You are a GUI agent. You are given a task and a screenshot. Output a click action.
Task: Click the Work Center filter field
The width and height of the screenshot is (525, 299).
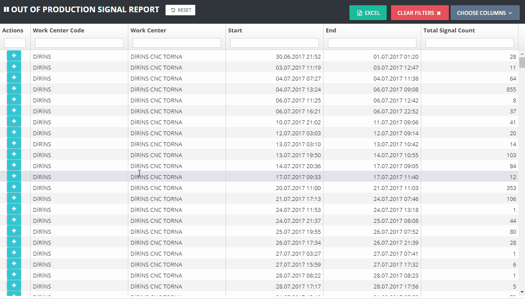177,43
